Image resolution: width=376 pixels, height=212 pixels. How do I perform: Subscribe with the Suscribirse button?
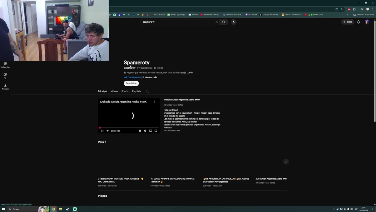pyautogui.click(x=131, y=83)
